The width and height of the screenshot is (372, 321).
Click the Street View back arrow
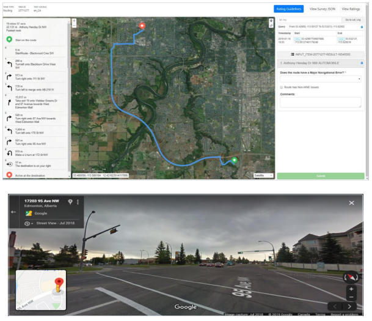click(x=13, y=212)
